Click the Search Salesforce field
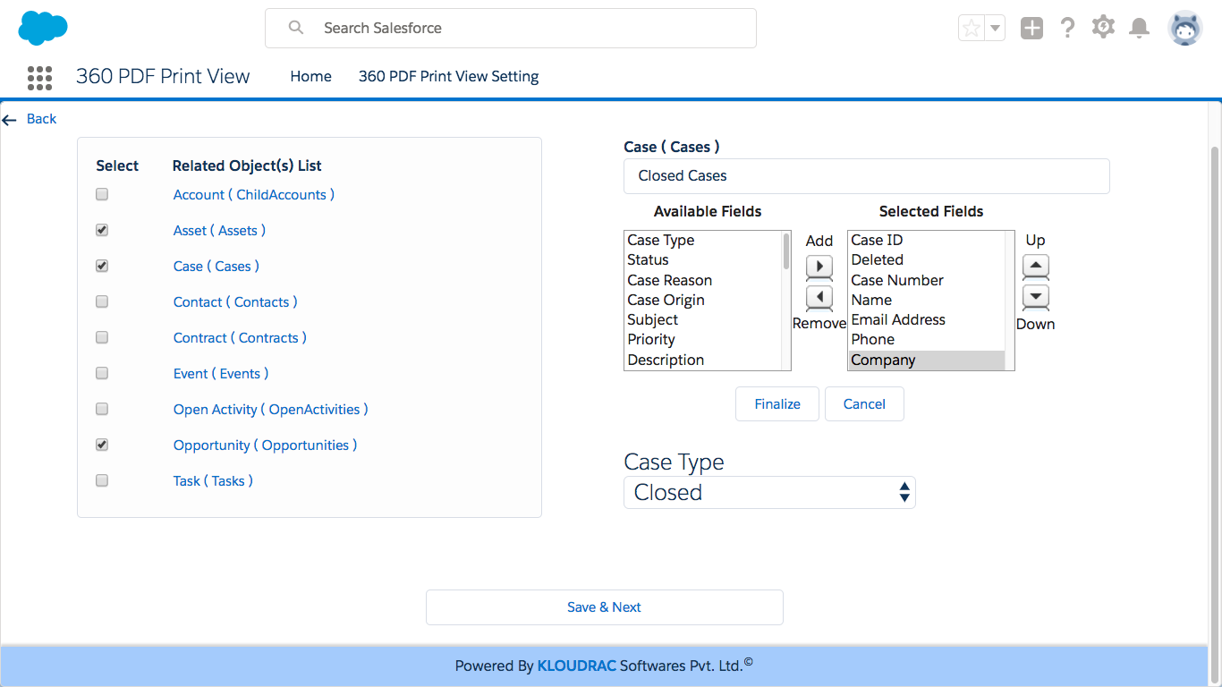 [x=510, y=29]
